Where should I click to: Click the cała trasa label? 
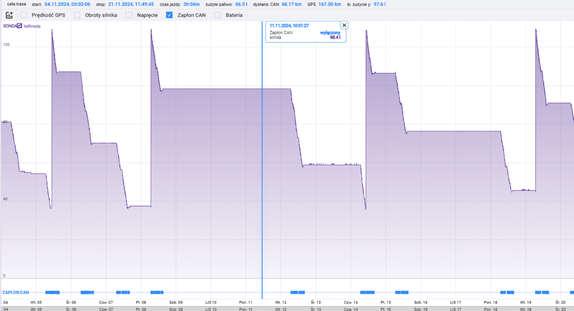pos(17,4)
